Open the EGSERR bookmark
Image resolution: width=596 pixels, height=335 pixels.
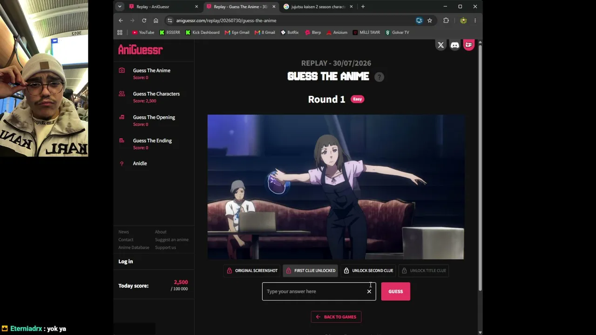(x=170, y=33)
